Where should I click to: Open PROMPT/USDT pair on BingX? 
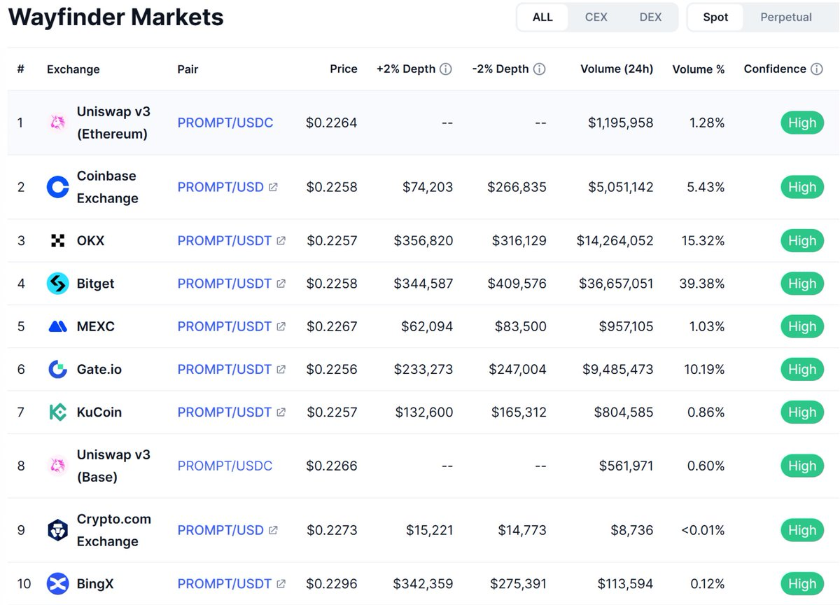pos(224,583)
